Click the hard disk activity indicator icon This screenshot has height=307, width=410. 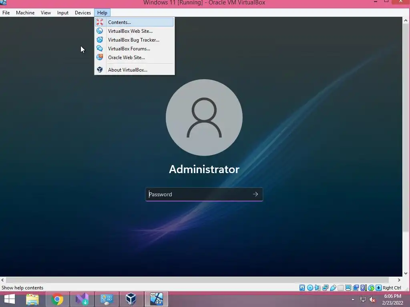[302, 288]
